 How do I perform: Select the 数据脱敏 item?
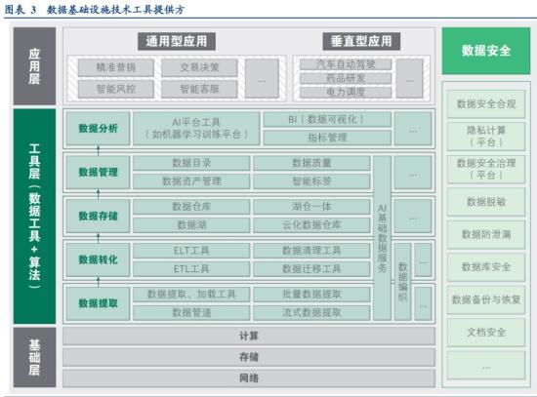(486, 202)
